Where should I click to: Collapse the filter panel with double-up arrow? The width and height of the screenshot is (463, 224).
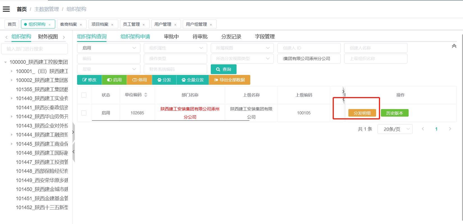pos(454,46)
